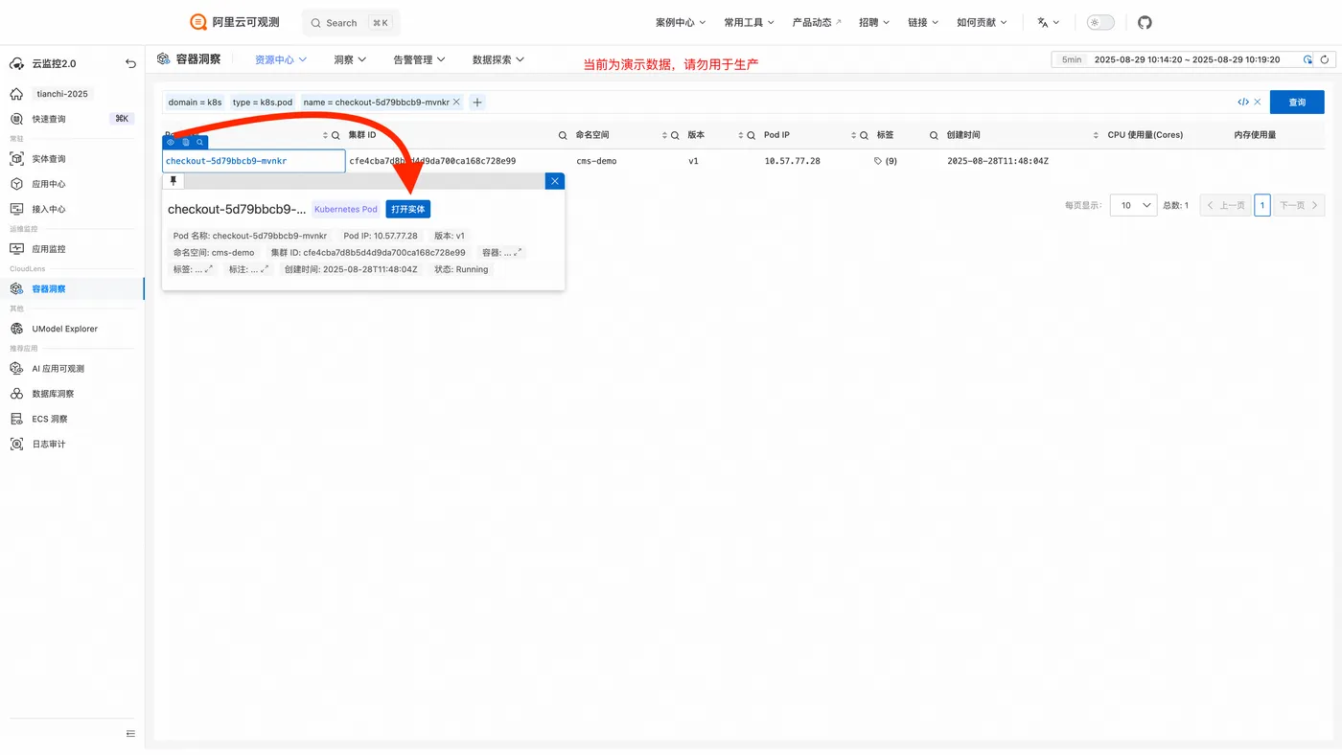Screen dimensions: 1342x755
Task: Click the 打开实体 button
Action: point(408,209)
